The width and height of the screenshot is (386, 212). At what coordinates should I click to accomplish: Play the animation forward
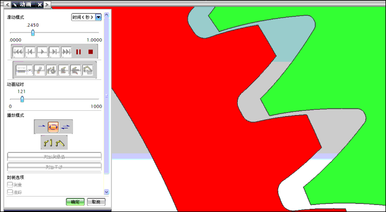42,52
